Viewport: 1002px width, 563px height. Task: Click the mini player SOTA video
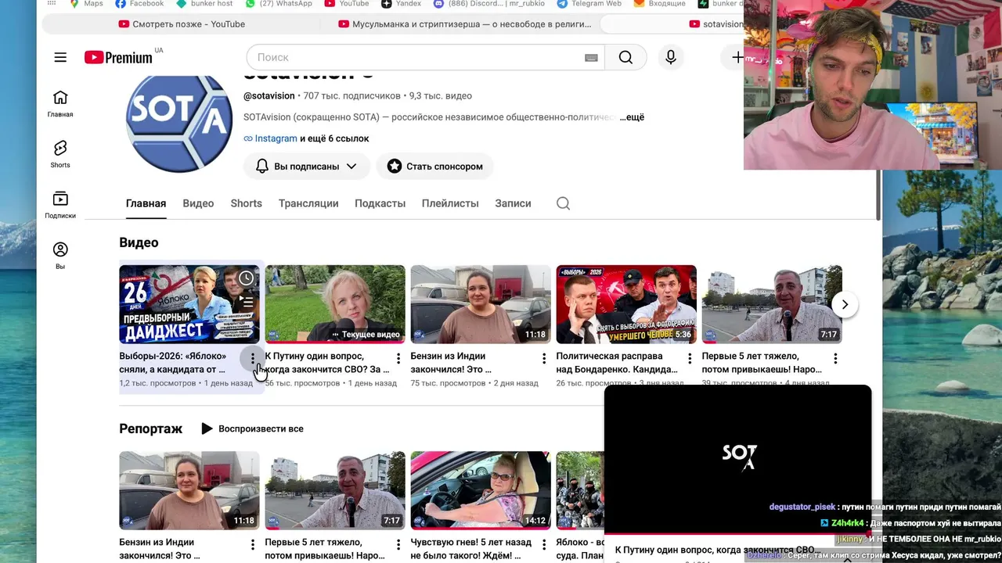[x=737, y=459]
